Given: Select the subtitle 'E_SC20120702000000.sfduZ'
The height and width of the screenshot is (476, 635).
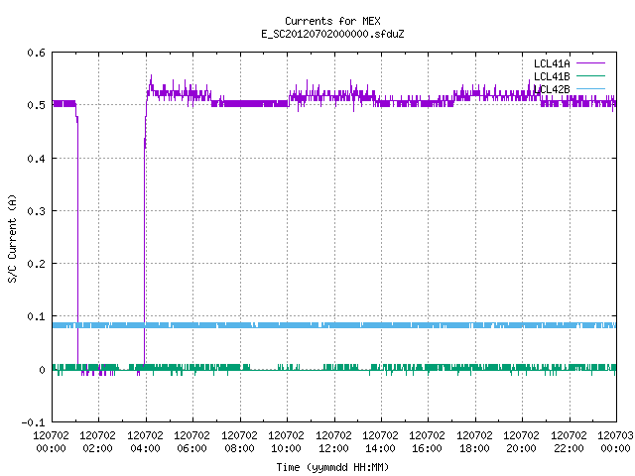Looking at the screenshot, I should click(332, 34).
